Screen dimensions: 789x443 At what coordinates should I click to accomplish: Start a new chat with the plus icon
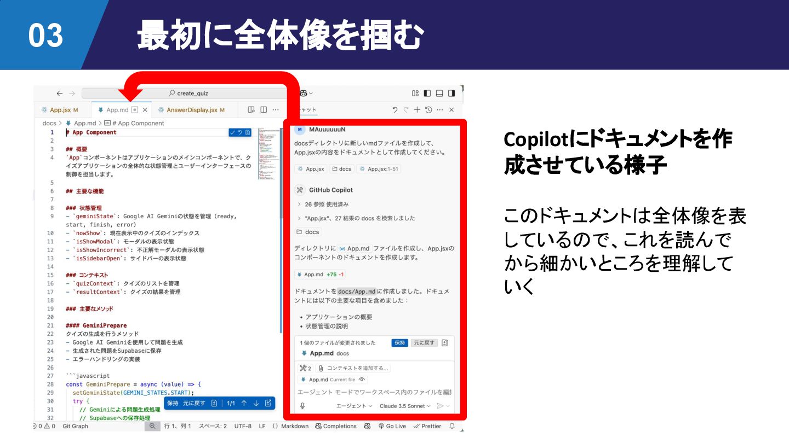[x=417, y=110]
